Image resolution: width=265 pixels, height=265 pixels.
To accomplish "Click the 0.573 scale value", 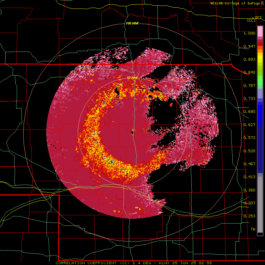I will tap(249, 138).
